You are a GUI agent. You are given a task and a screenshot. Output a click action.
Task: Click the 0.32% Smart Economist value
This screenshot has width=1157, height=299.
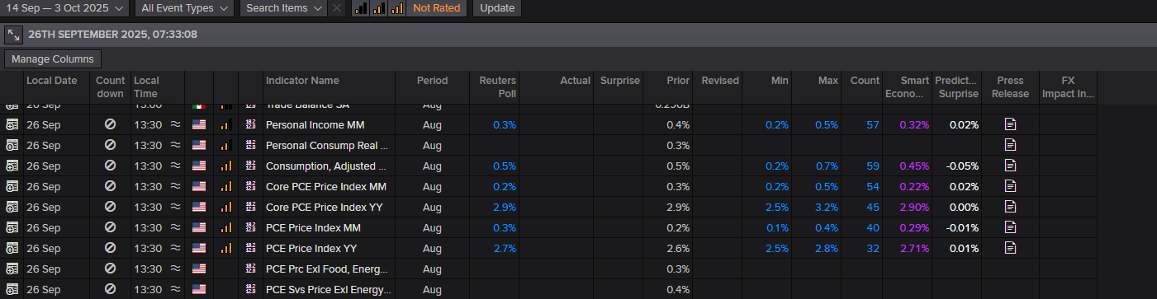point(915,124)
